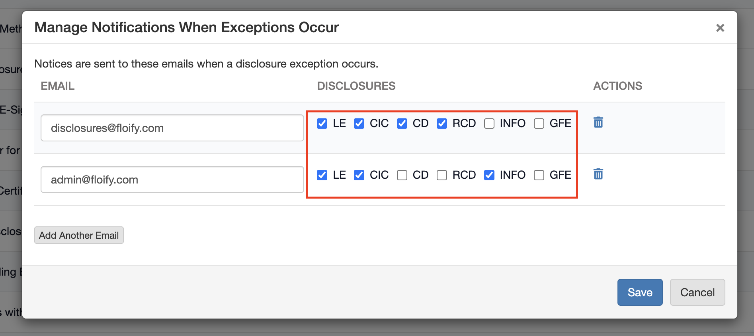Uncheck CD for disclosures@floify.com
Screen dimensions: 754x336
[402, 124]
